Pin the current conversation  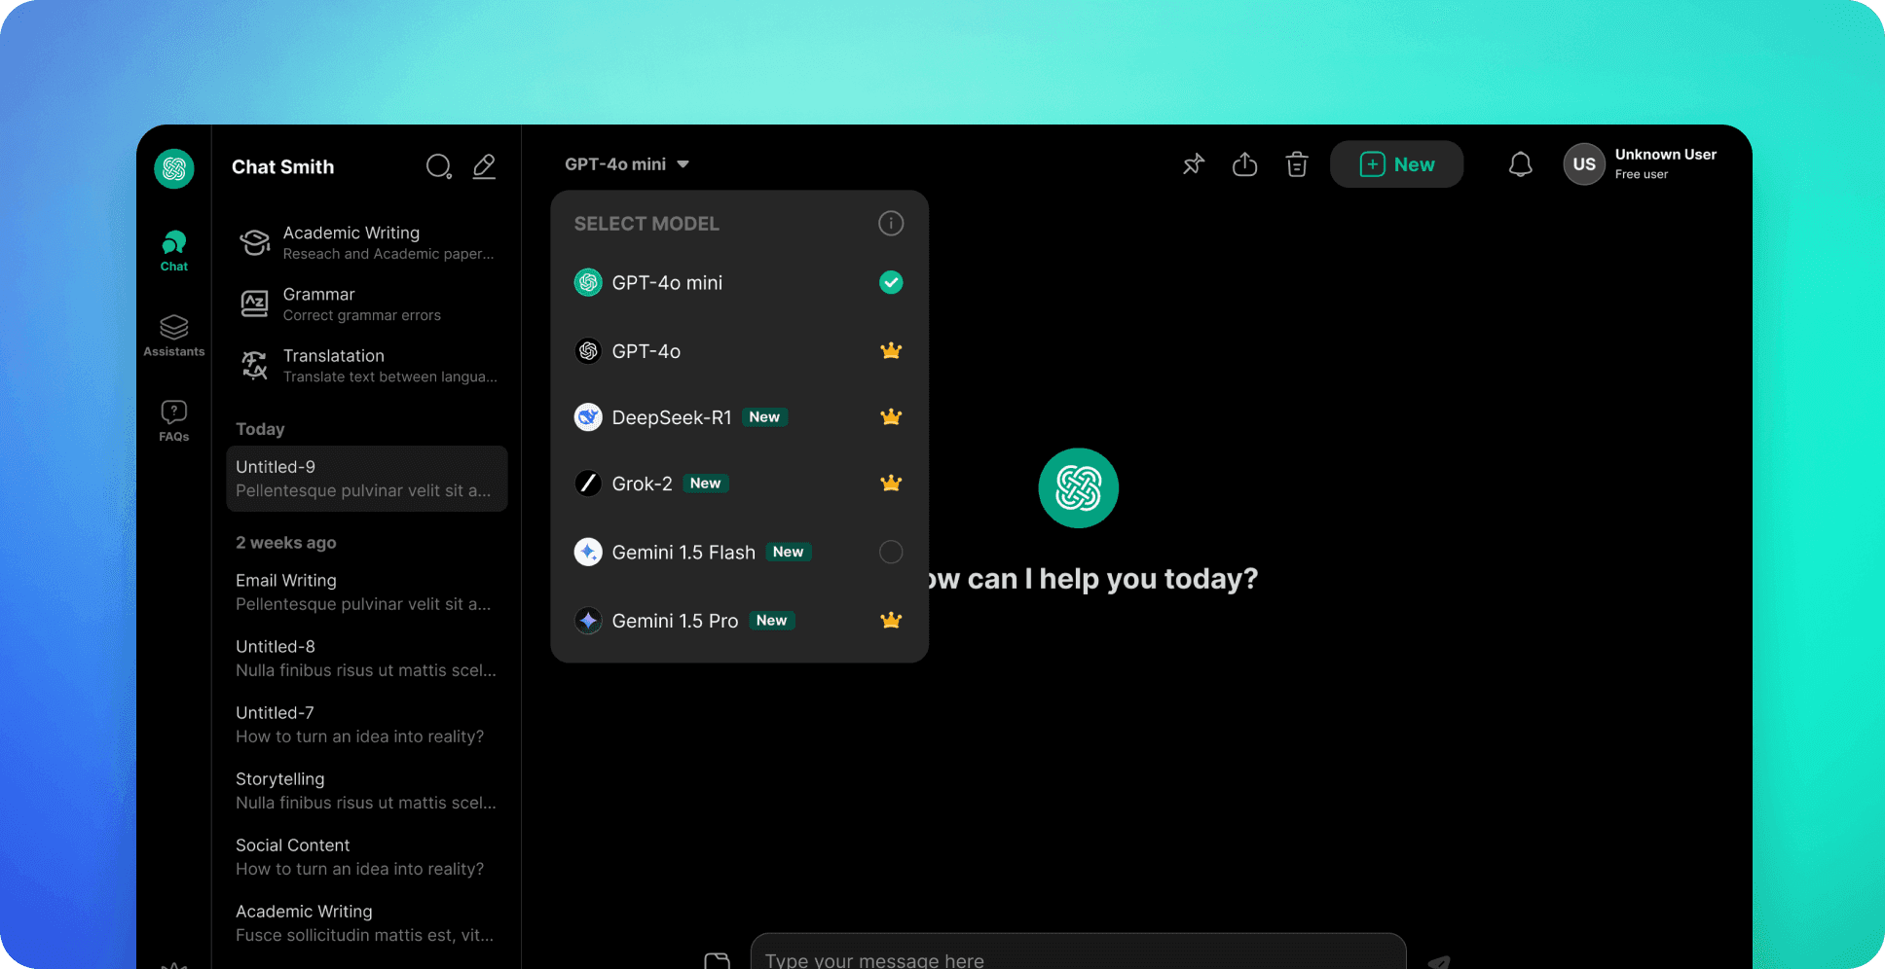[x=1194, y=164]
